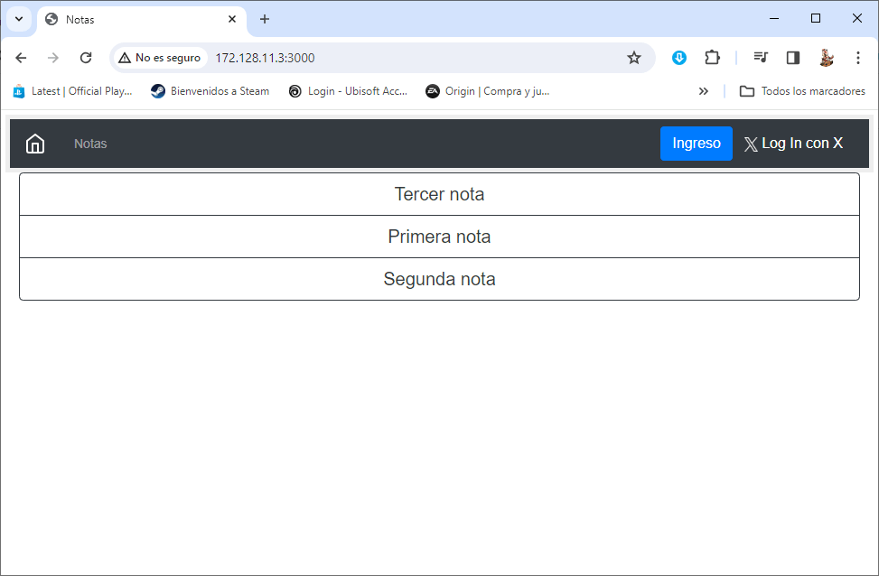The height and width of the screenshot is (576, 879).
Task: Click Log In con X link
Action: (793, 144)
